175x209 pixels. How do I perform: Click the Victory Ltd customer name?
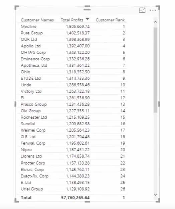[31, 91]
